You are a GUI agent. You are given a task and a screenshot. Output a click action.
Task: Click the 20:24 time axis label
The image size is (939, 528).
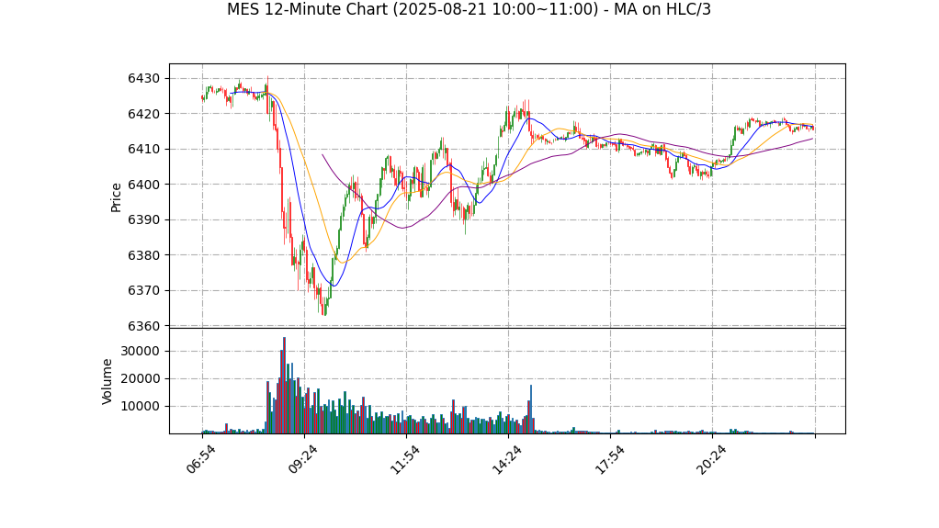pyautogui.click(x=711, y=460)
